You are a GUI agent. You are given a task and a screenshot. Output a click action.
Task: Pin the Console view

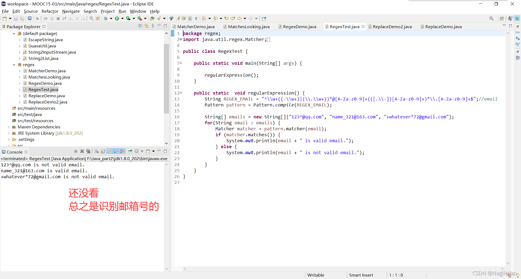(130, 151)
